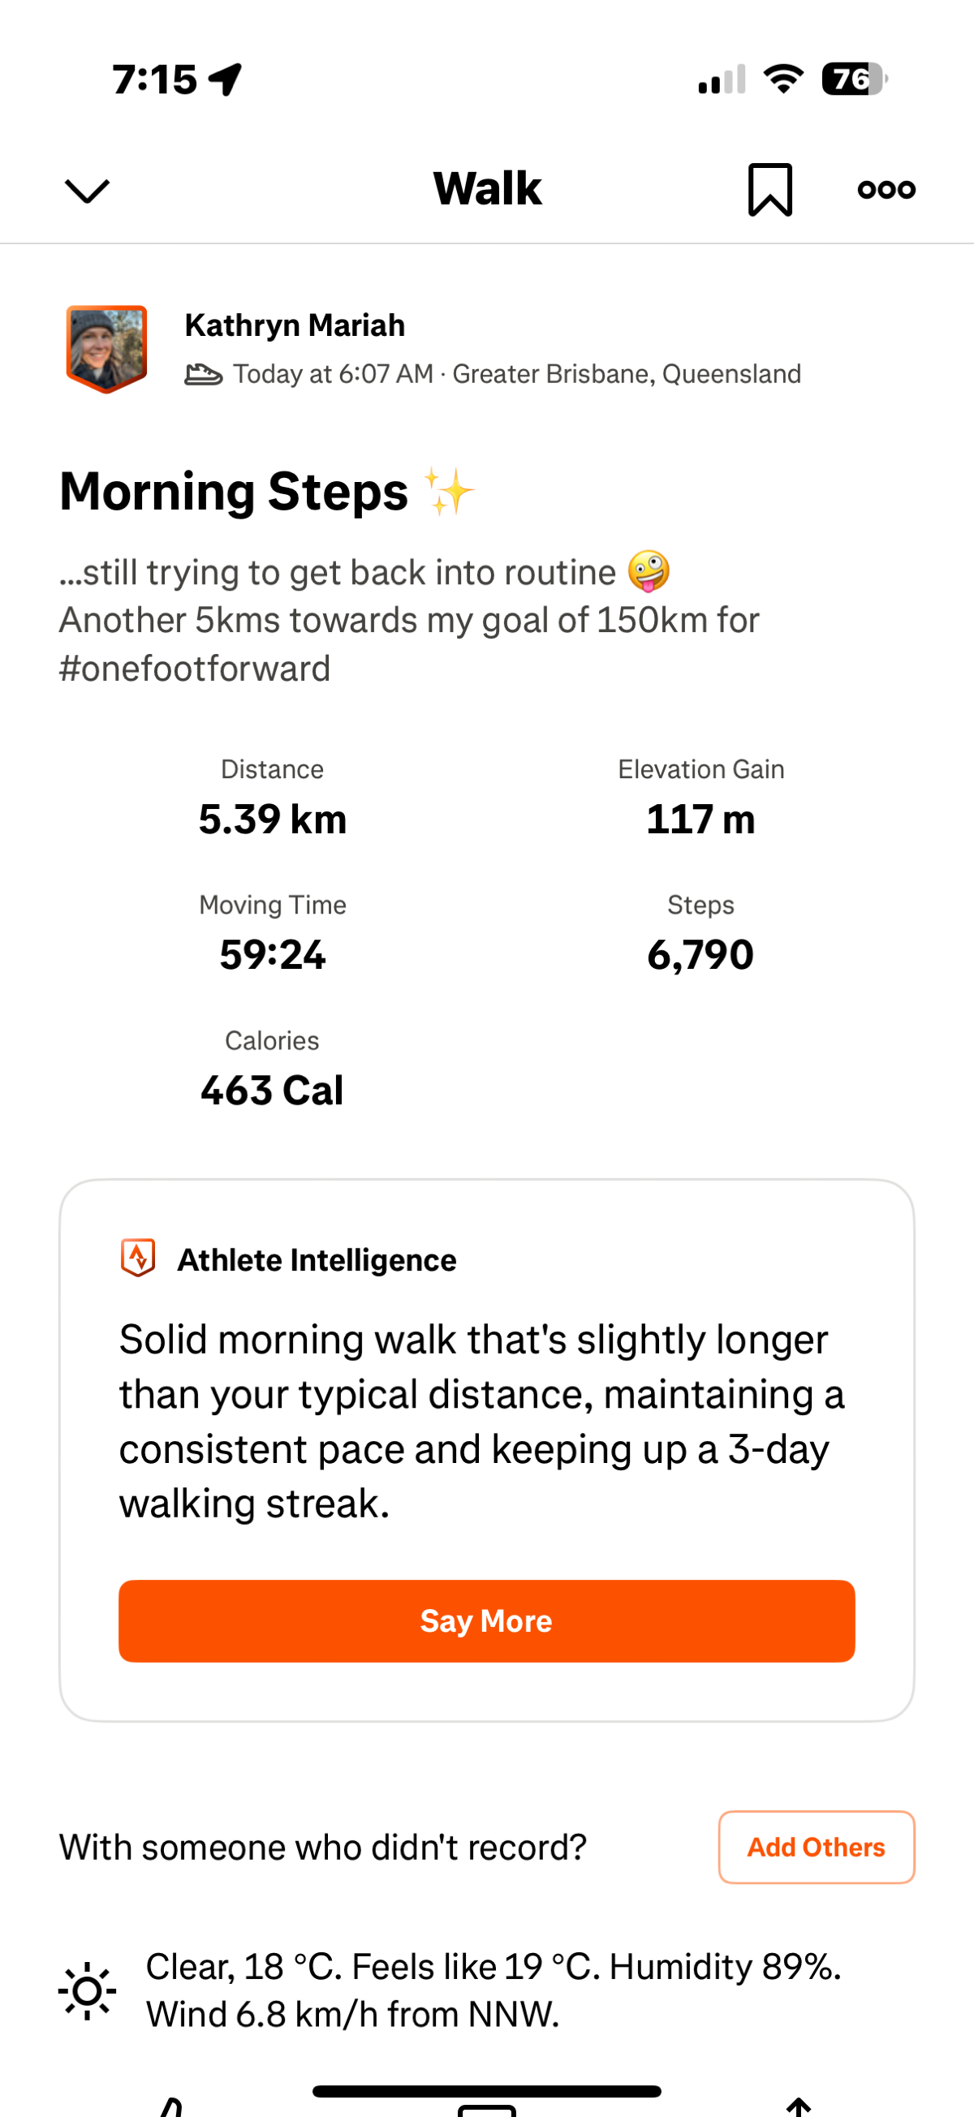Image resolution: width=974 pixels, height=2117 pixels.
Task: Tap the walking shoe activity icon
Action: point(203,375)
